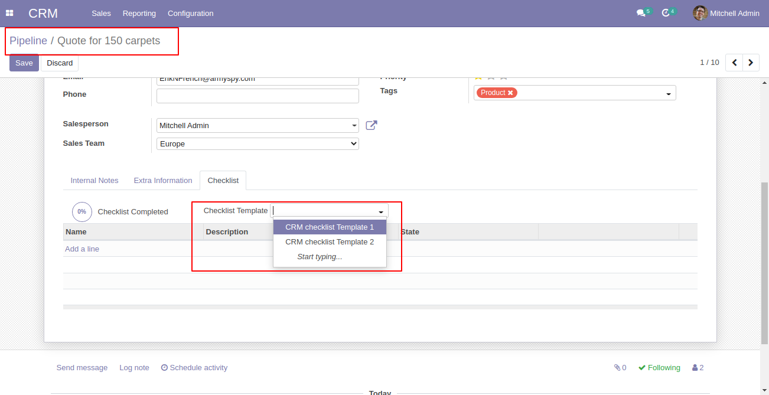
Task: Open Salesperson external link icon
Action: point(371,125)
